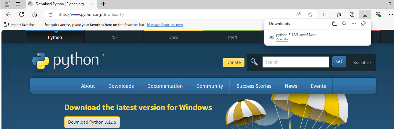Image resolution: width=394 pixels, height=129 pixels.
Task: Click Download Python 3.12.5 button
Action: [92, 122]
